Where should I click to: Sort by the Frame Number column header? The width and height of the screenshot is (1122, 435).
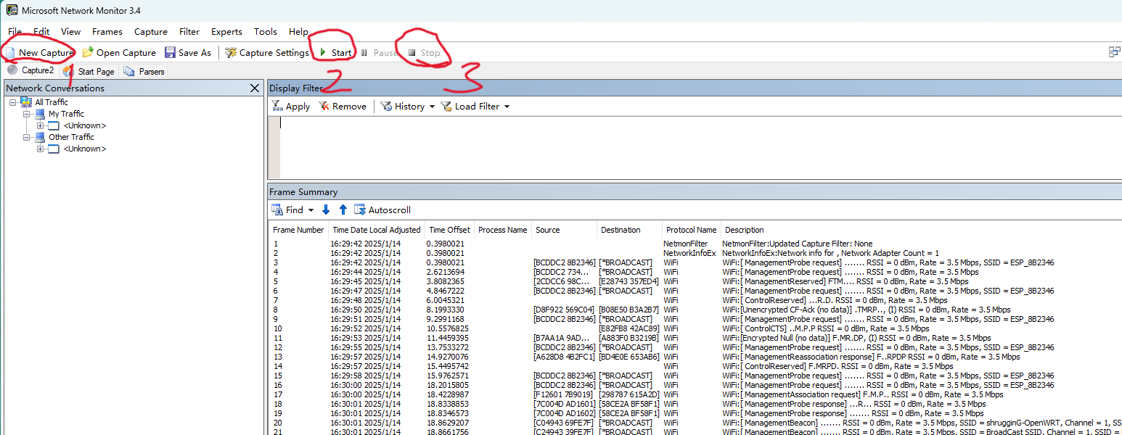[x=298, y=230]
